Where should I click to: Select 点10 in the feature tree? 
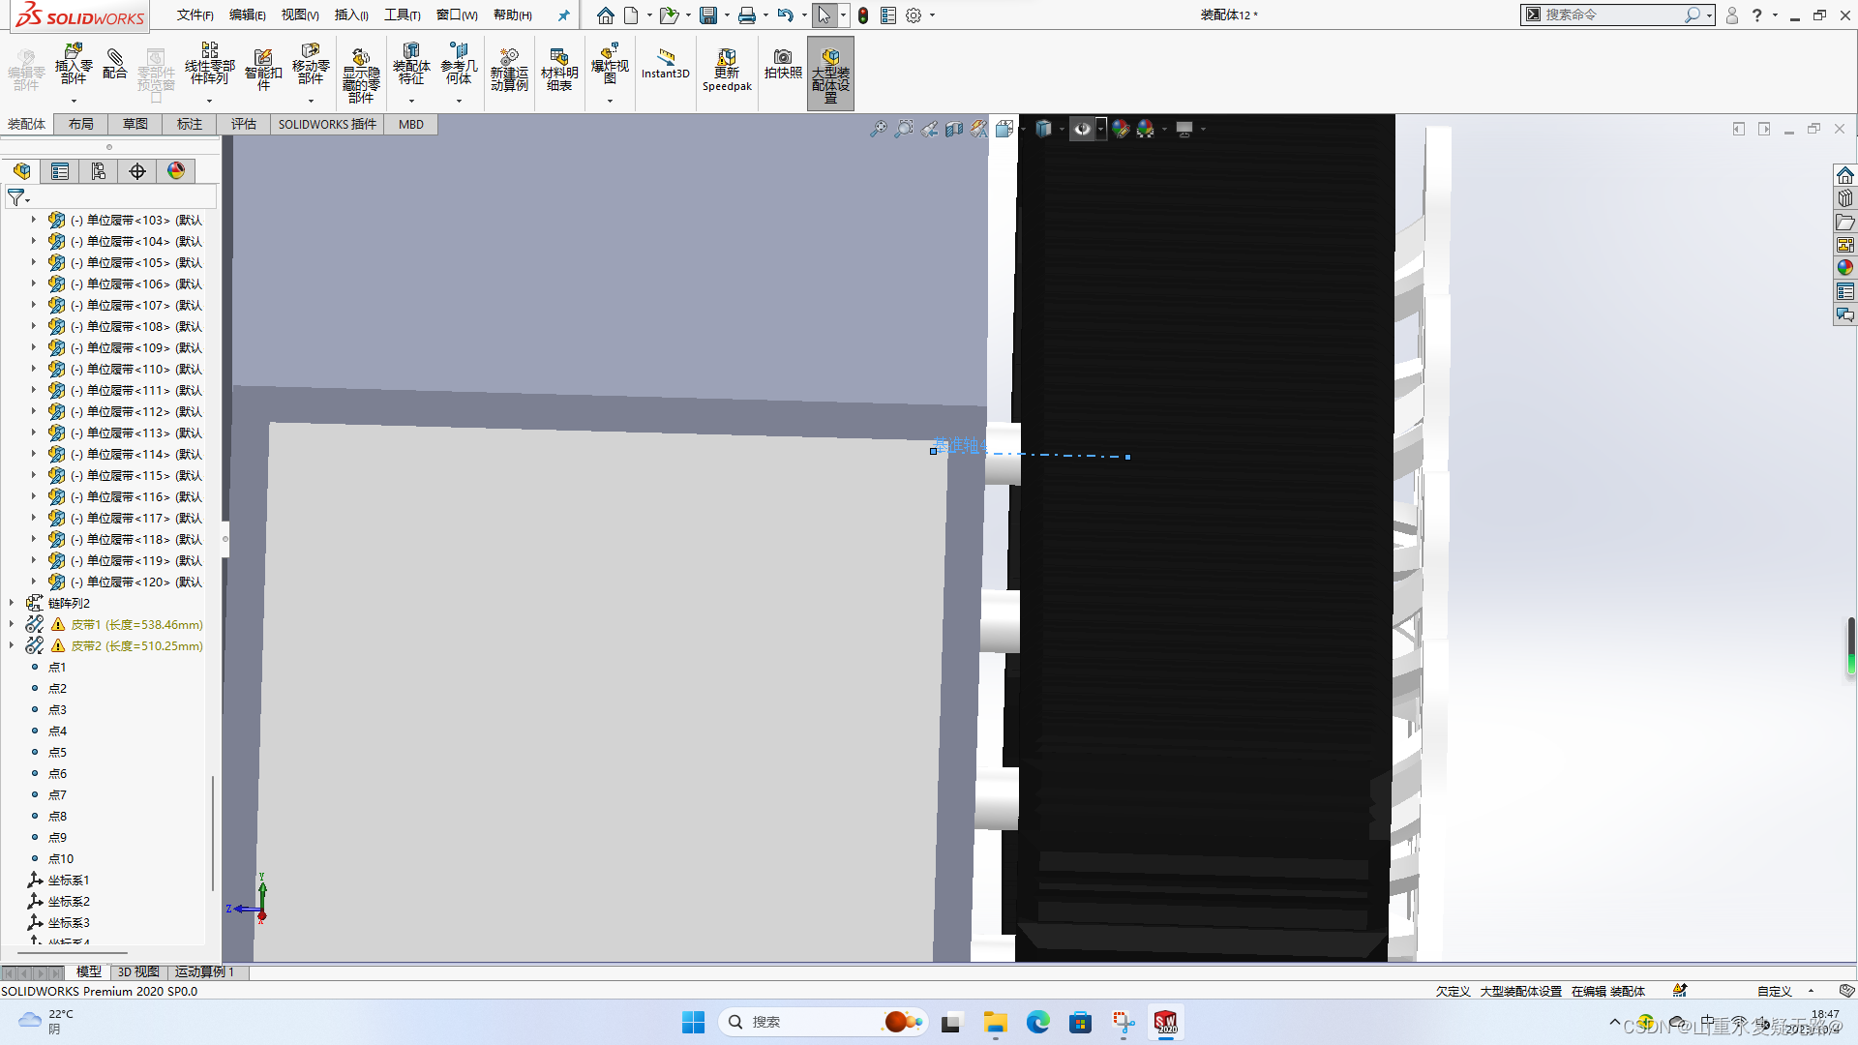point(61,858)
